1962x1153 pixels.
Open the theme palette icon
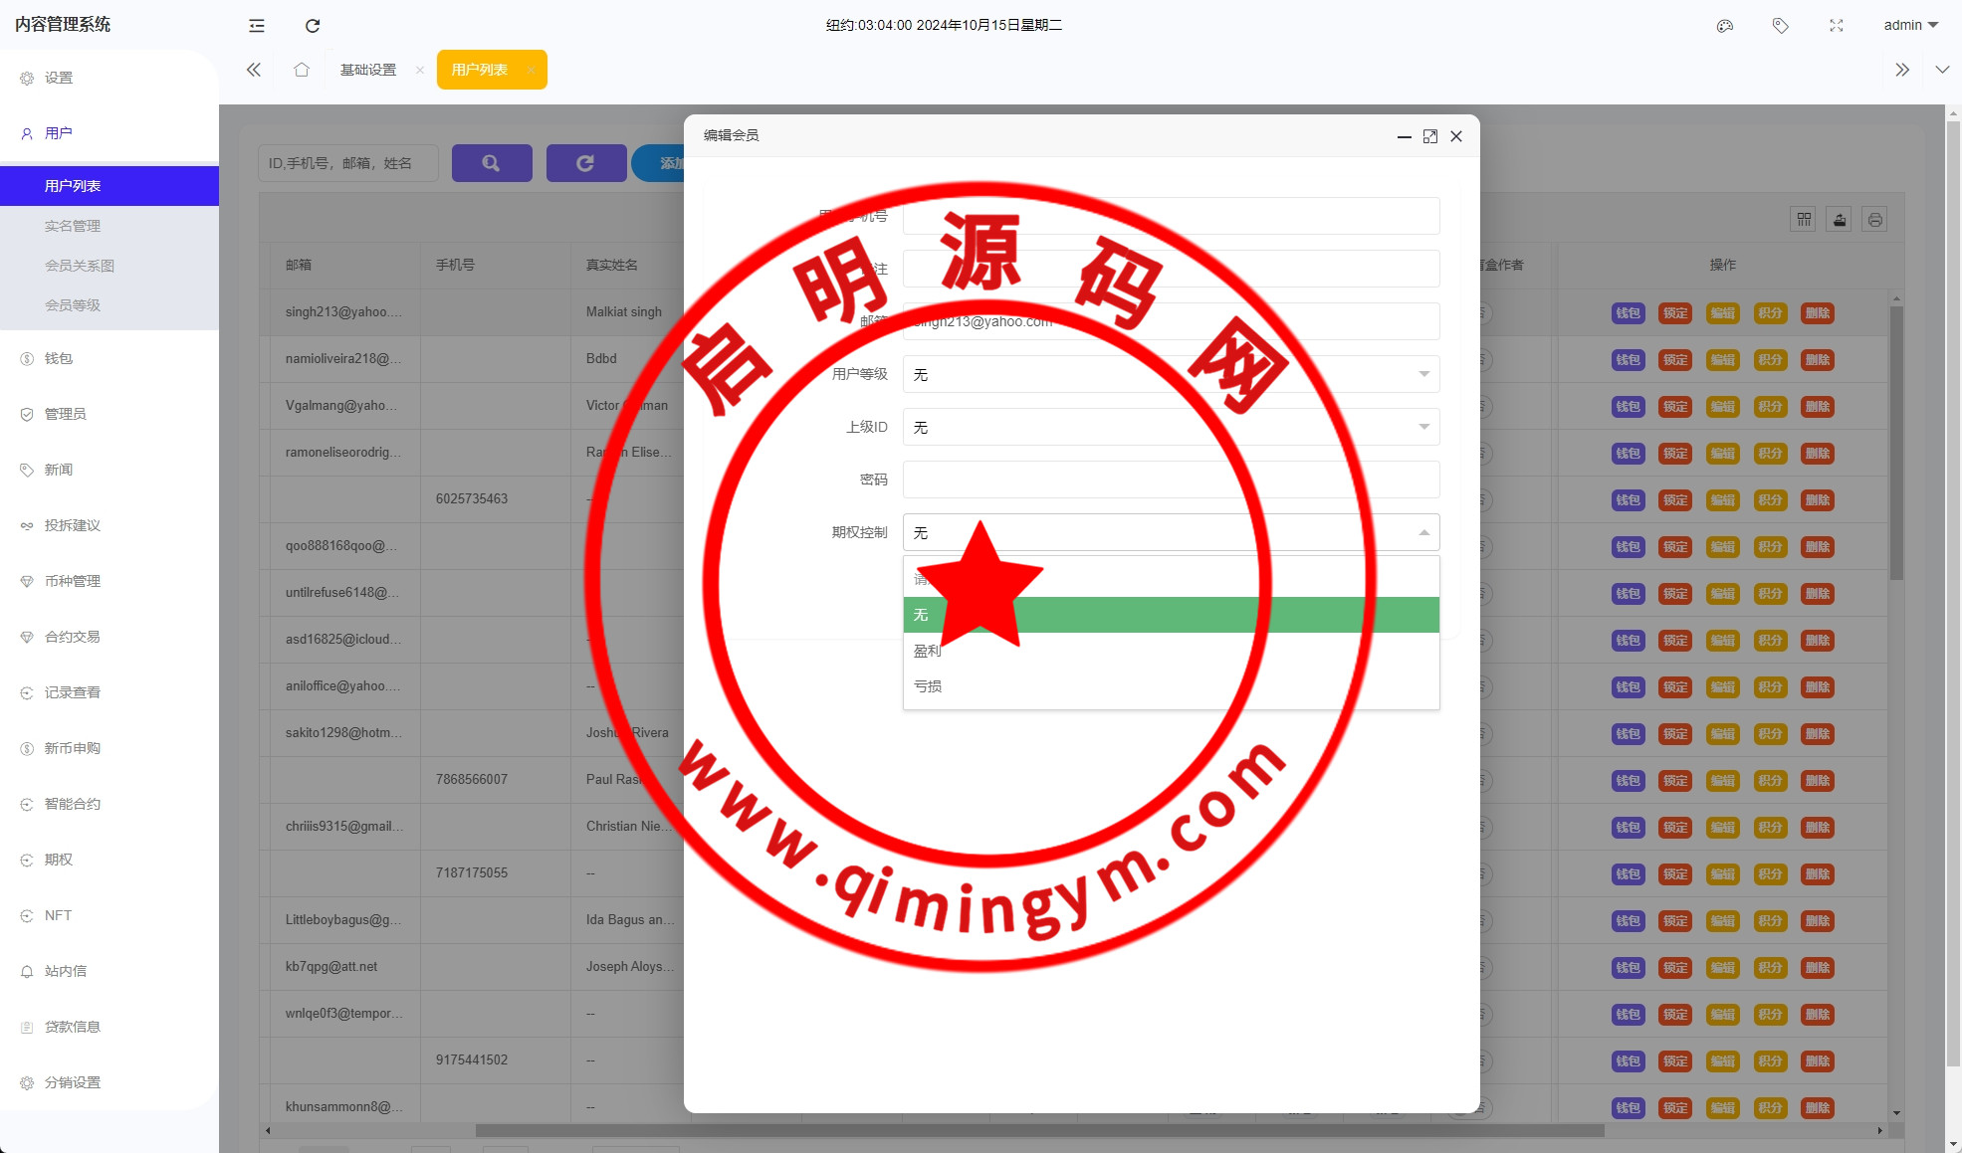[x=1725, y=26]
